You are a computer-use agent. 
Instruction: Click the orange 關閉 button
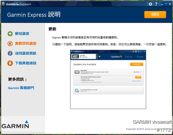(x=155, y=15)
